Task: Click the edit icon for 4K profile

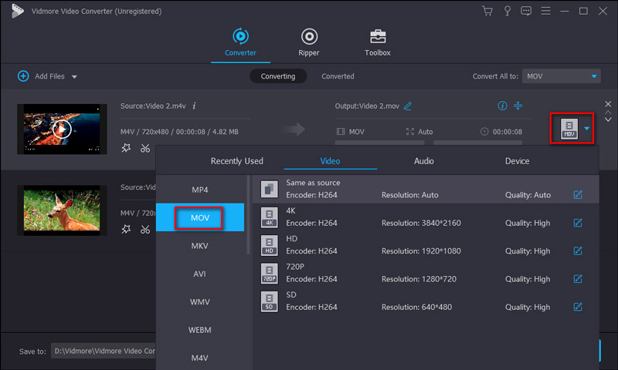Action: click(578, 223)
